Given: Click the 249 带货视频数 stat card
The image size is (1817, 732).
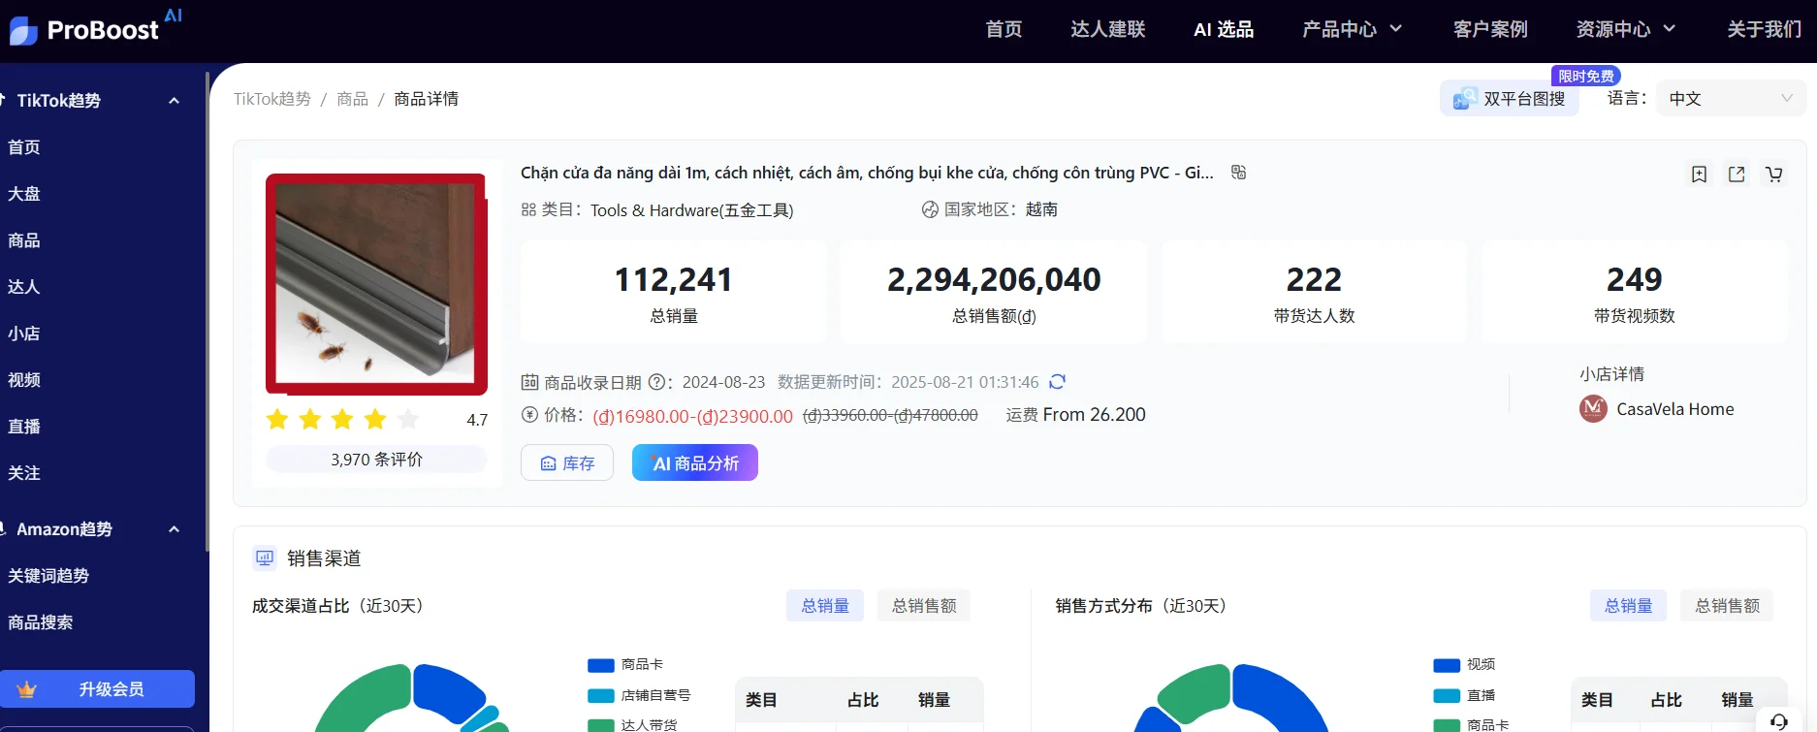Looking at the screenshot, I should (x=1634, y=292).
